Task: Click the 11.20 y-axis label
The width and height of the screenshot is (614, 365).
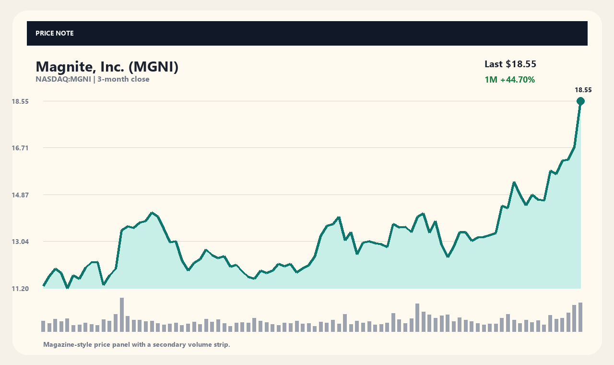Action: pyautogui.click(x=20, y=289)
